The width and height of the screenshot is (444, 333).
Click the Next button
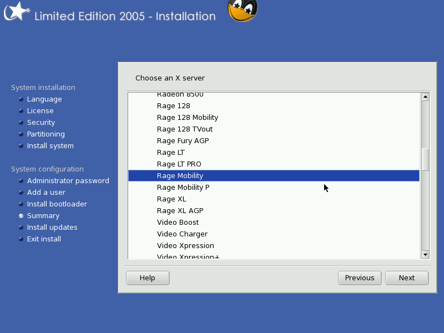(x=407, y=278)
